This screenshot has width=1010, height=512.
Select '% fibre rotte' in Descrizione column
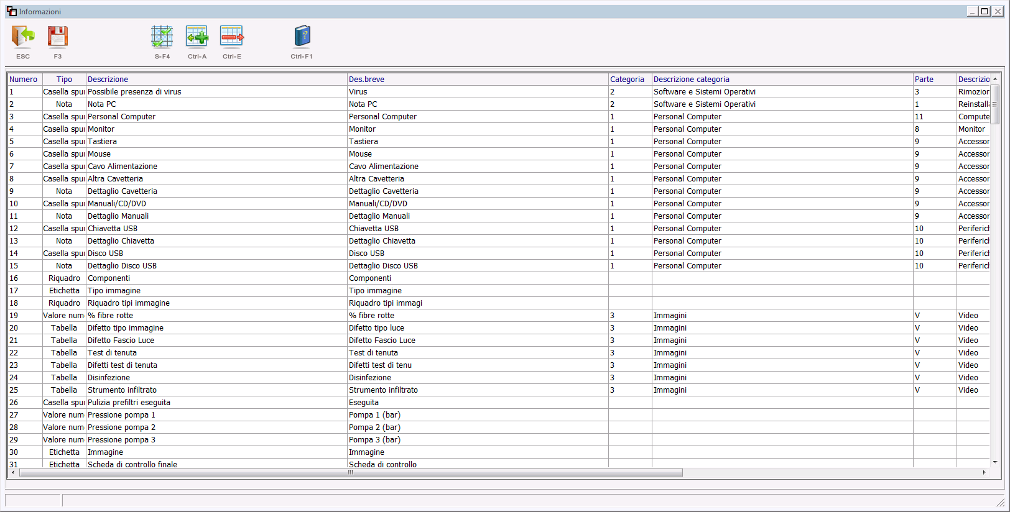click(216, 316)
